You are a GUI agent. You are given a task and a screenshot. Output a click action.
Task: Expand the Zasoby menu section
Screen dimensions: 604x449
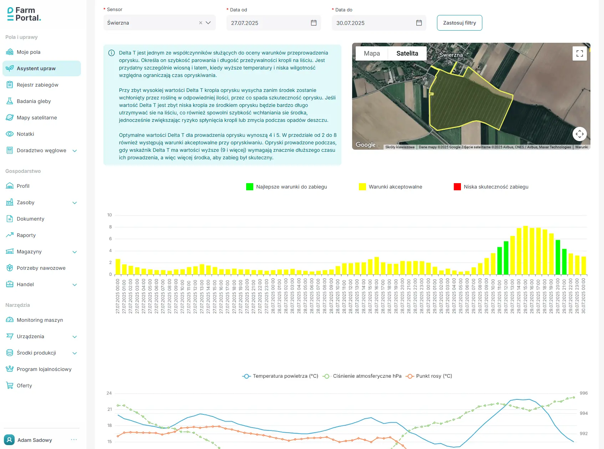pos(75,203)
